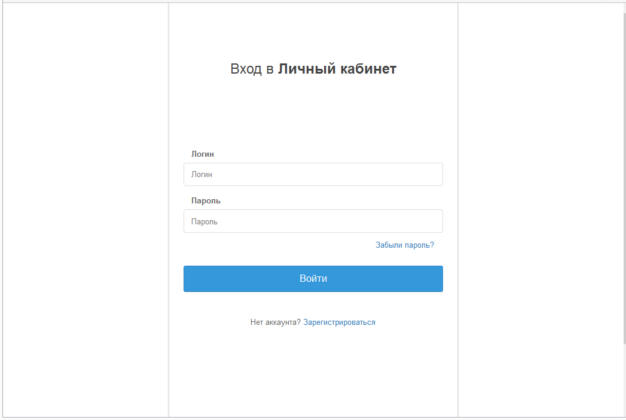Click the Логин field label
626x420 pixels.
coord(203,154)
